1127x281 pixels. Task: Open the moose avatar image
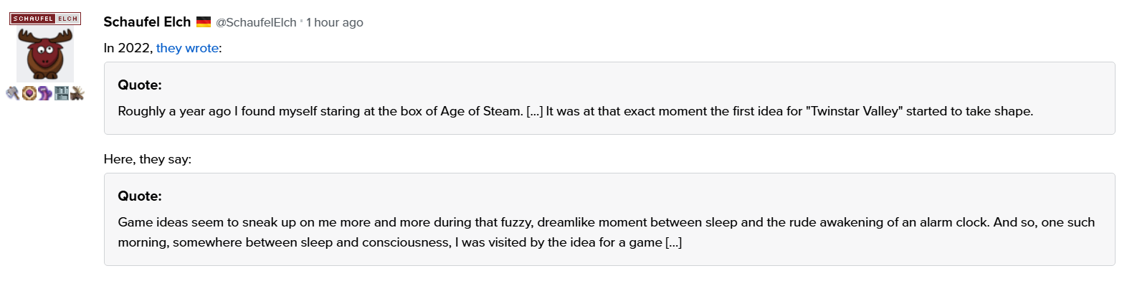[45, 54]
